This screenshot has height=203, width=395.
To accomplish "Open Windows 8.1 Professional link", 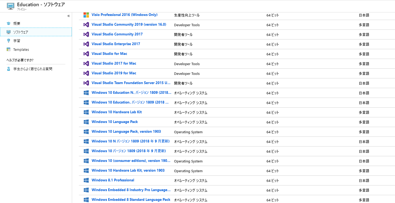I will click(x=113, y=180).
